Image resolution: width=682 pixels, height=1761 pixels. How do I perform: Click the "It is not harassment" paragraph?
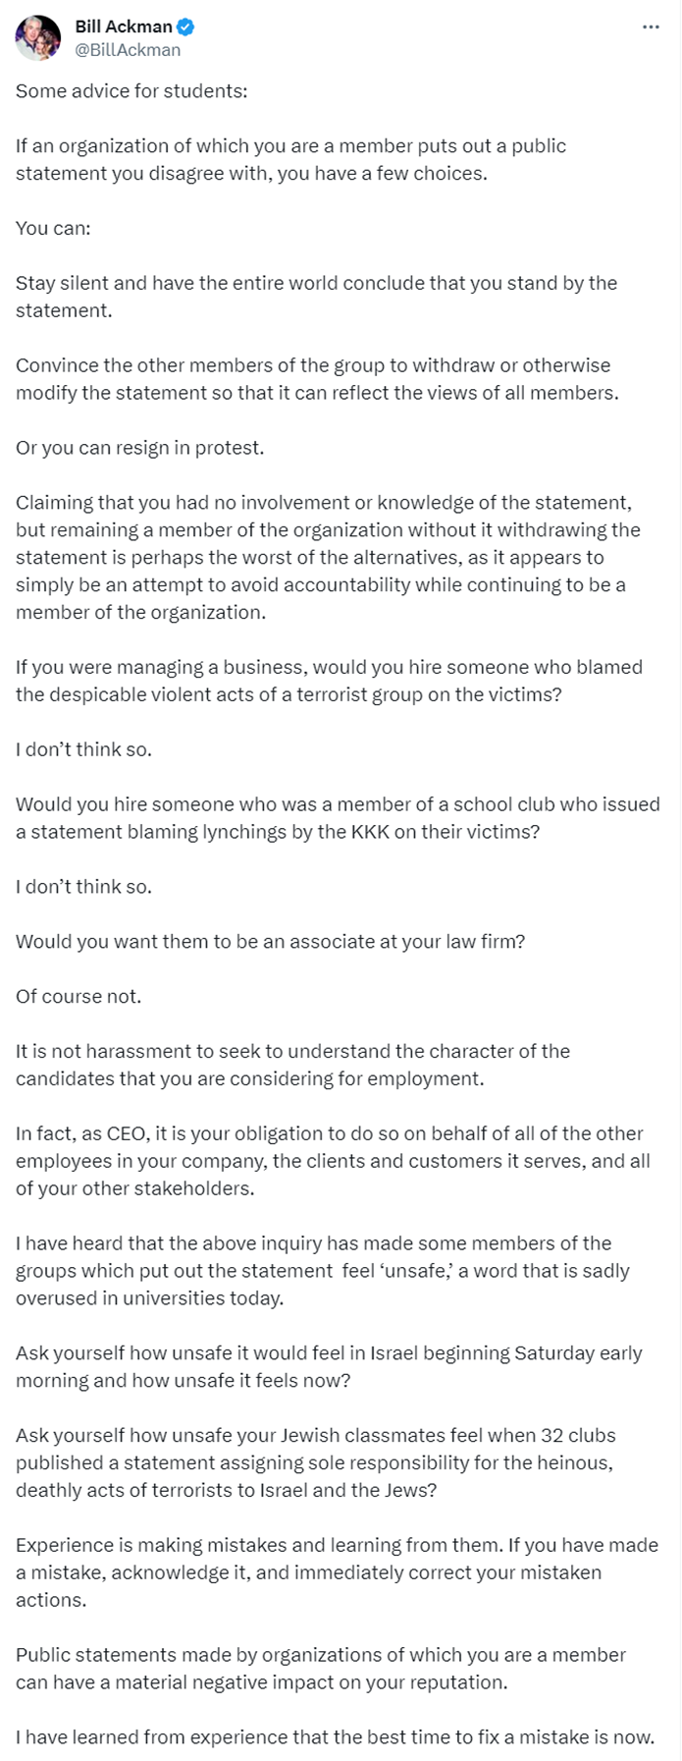coord(292,1065)
